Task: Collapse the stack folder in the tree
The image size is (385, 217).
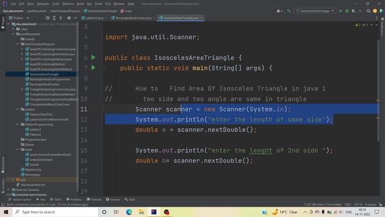Action: pyautogui.click(x=18, y=149)
